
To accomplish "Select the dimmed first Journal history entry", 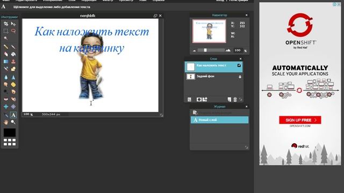I will [x=219, y=113].
